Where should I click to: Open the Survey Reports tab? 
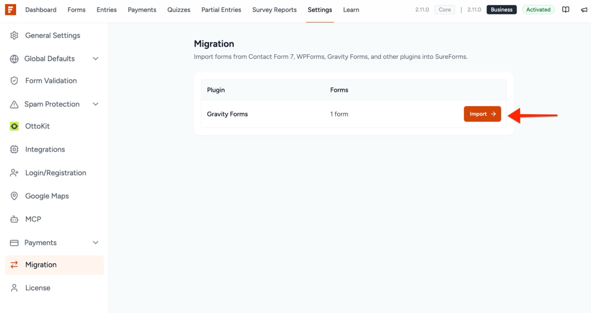click(x=274, y=10)
